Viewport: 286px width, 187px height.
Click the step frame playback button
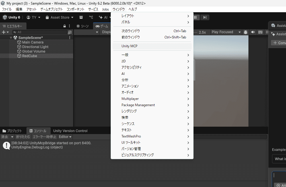(204, 17)
